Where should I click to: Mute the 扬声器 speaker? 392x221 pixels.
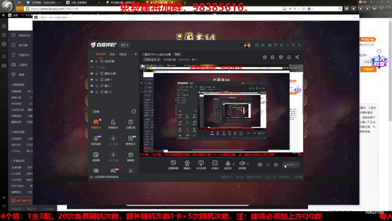pyautogui.click(x=242, y=165)
